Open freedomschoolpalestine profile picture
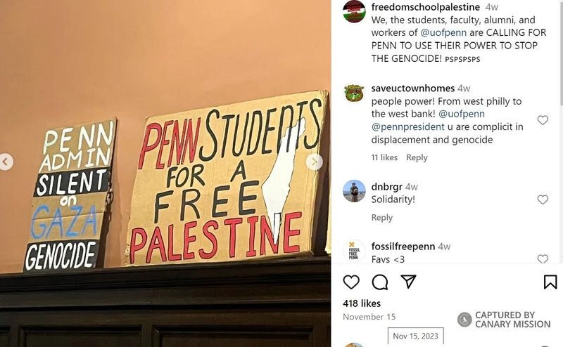Screen dimensions: 563x347 354,11
